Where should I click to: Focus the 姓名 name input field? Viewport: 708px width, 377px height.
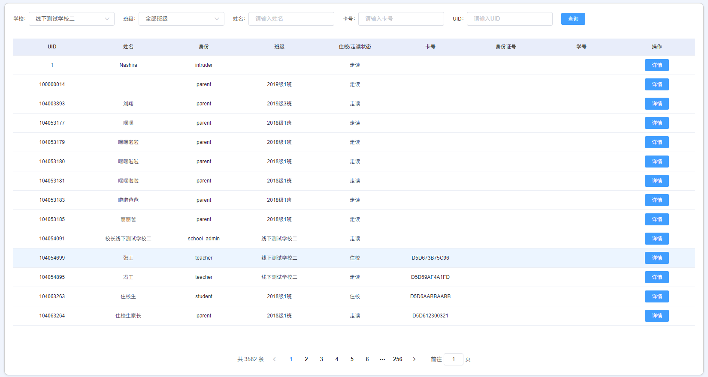(x=291, y=19)
